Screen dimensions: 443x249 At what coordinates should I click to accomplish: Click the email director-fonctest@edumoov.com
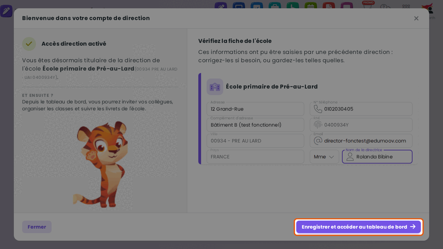point(365,141)
